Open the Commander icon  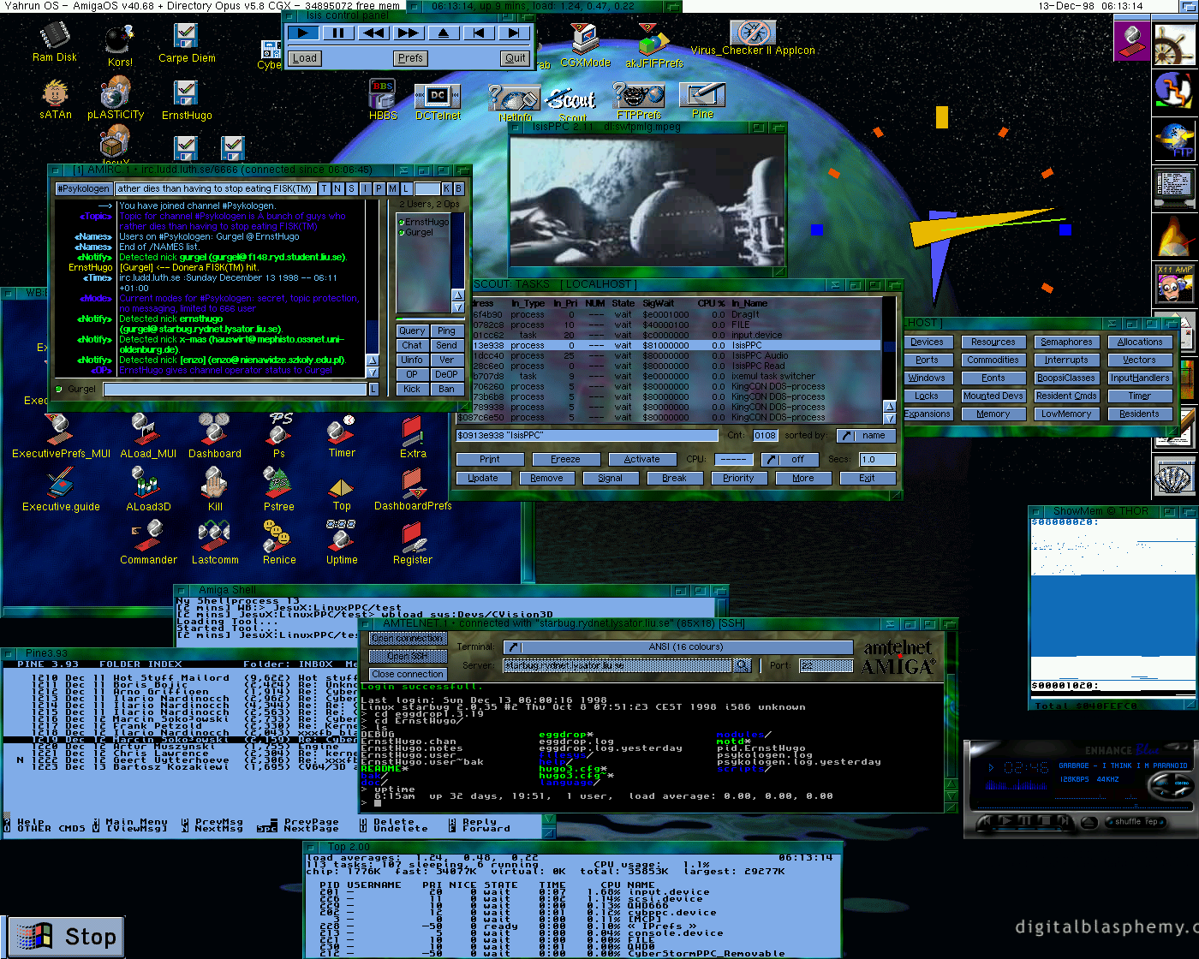pyautogui.click(x=148, y=543)
